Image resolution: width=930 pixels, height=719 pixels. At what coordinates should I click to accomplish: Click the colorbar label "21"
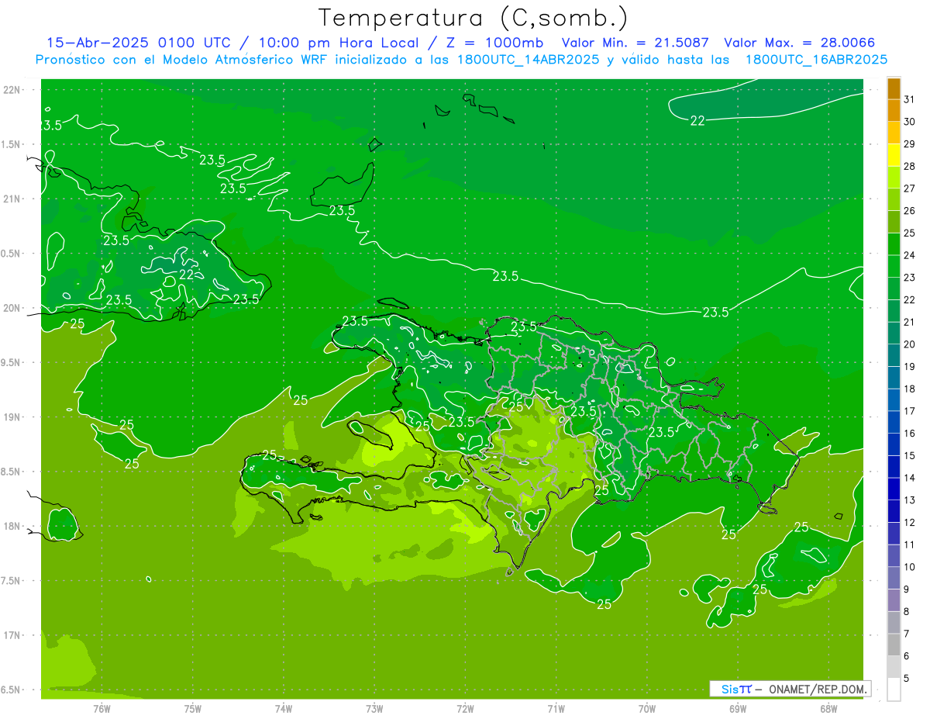910,322
